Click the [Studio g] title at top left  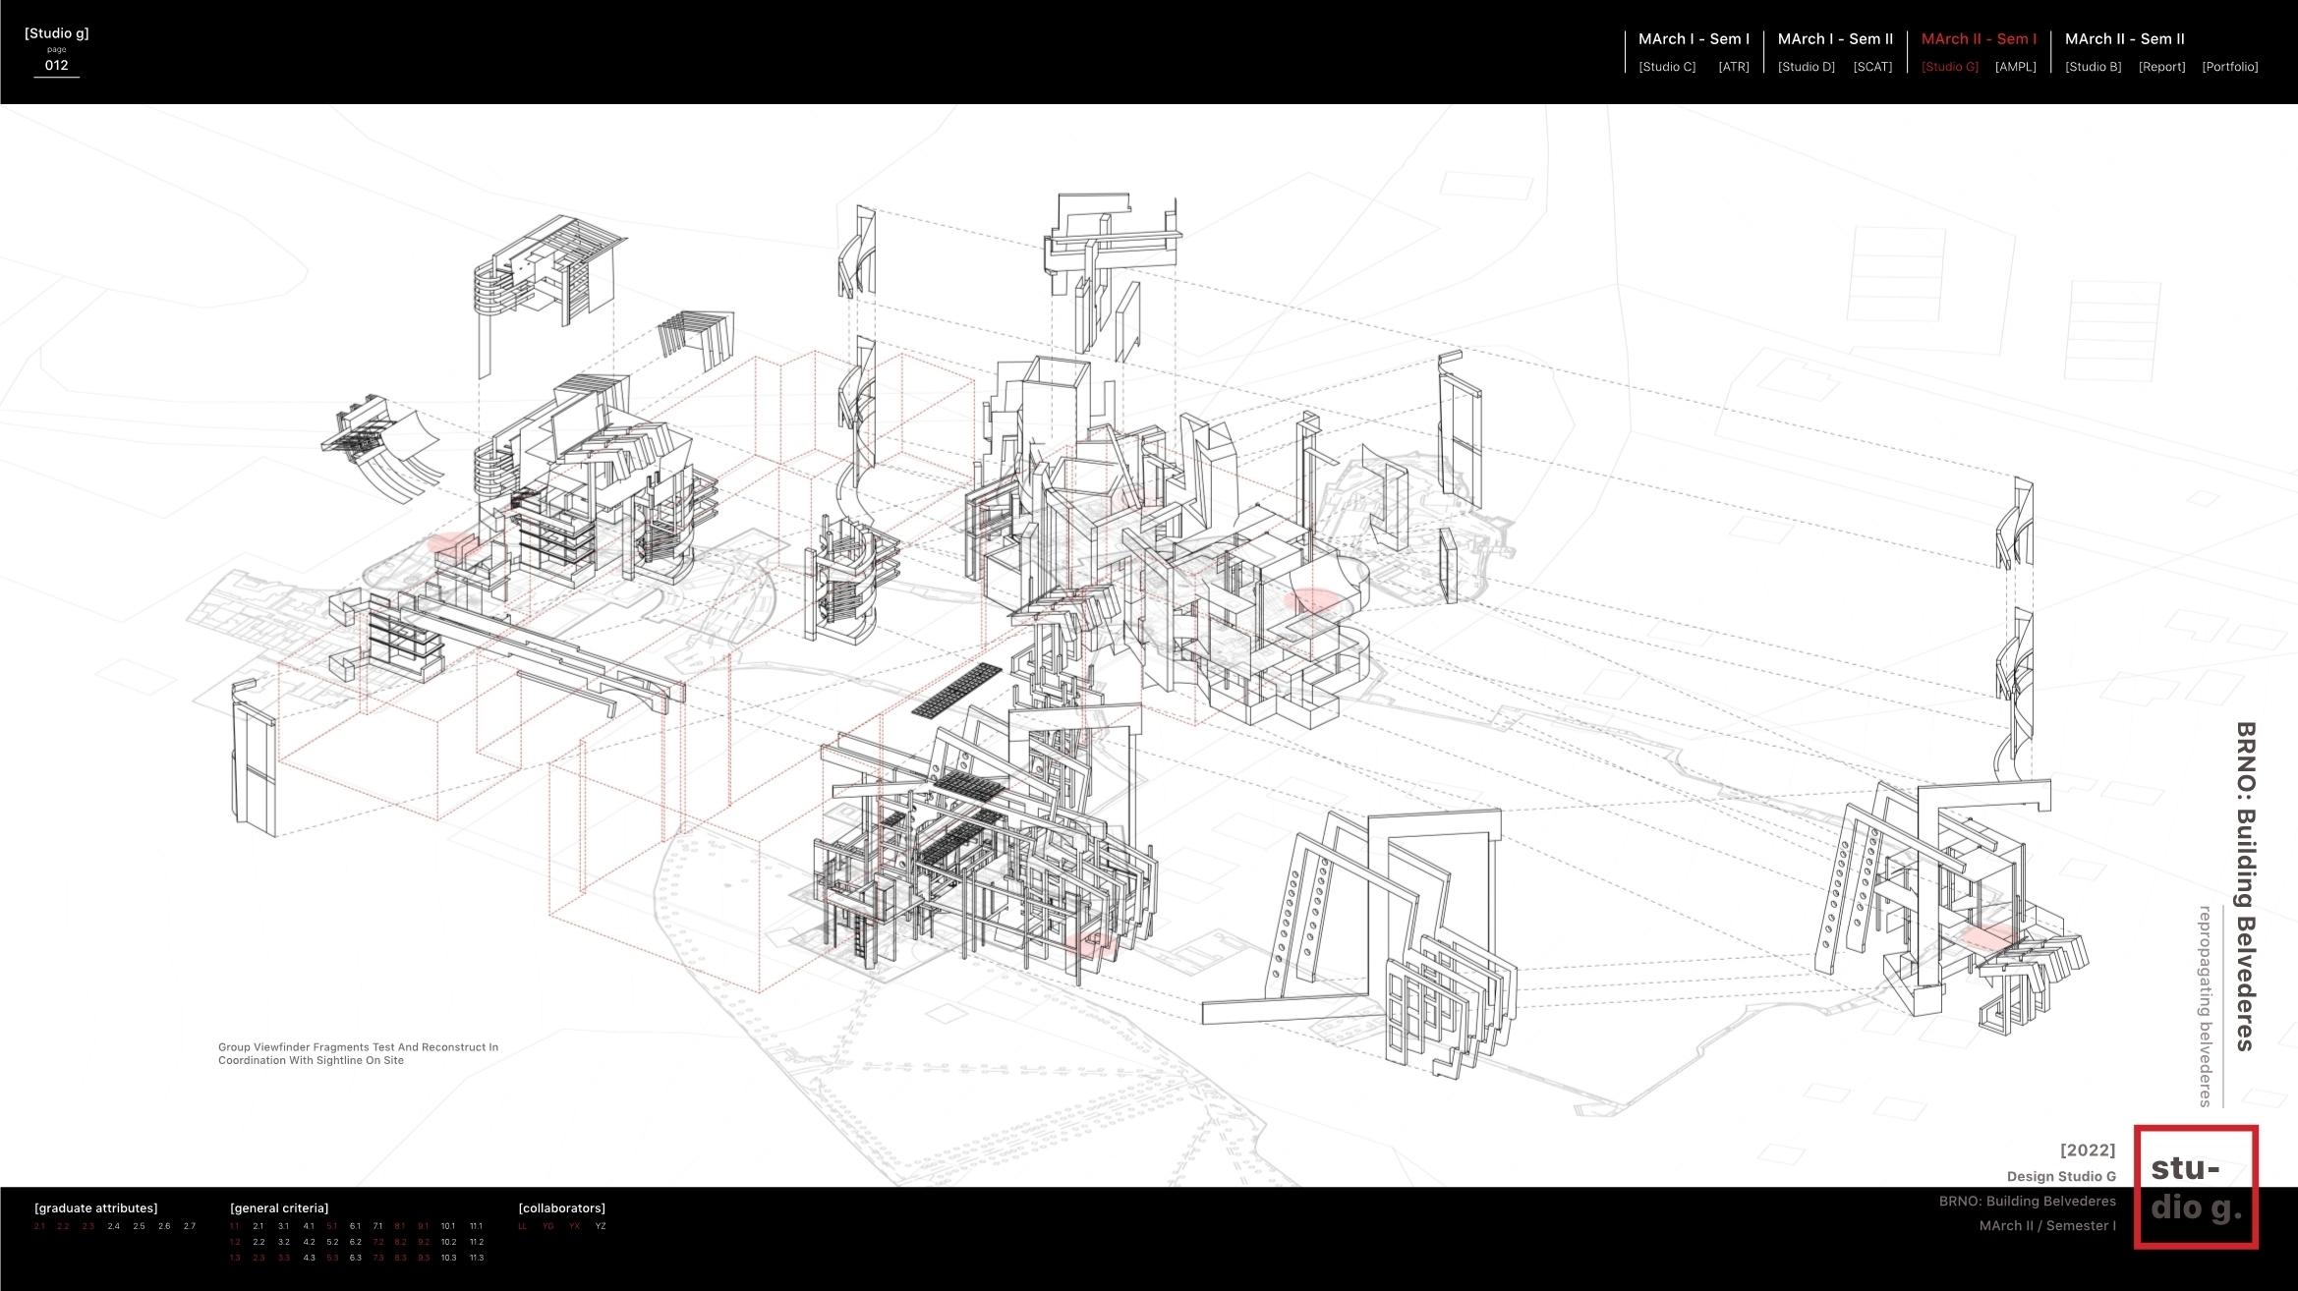[56, 33]
